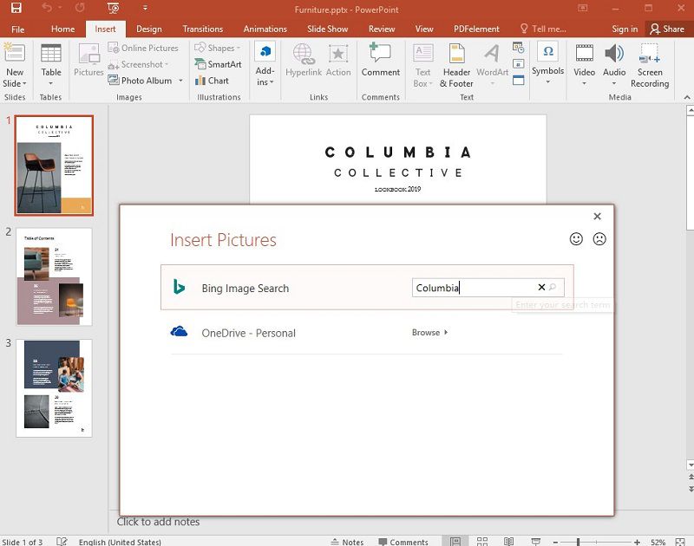Viewport: 694px width, 546px height.
Task: Switch to Normal view
Action: point(455,541)
